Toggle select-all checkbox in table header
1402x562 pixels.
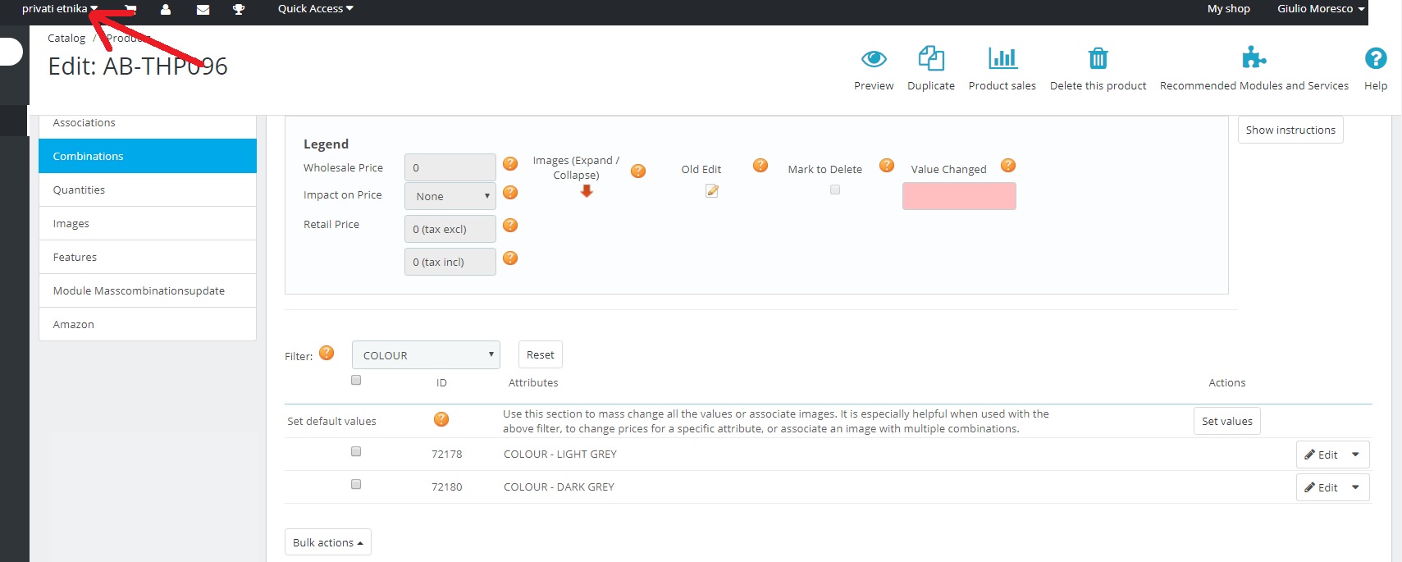click(356, 380)
